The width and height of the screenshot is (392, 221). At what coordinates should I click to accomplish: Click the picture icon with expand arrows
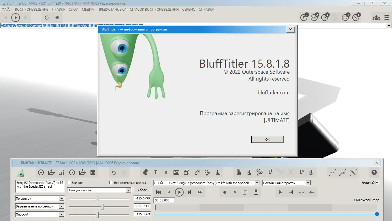point(343,172)
